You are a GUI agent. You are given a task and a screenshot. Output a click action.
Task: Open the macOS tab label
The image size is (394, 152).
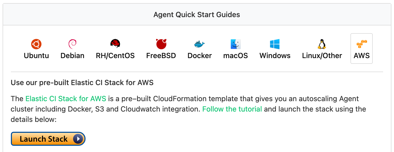(x=235, y=56)
